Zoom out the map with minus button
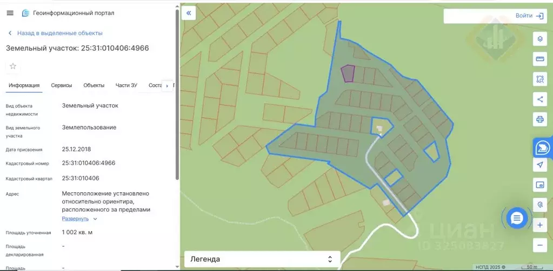553x271 pixels. 539,245
